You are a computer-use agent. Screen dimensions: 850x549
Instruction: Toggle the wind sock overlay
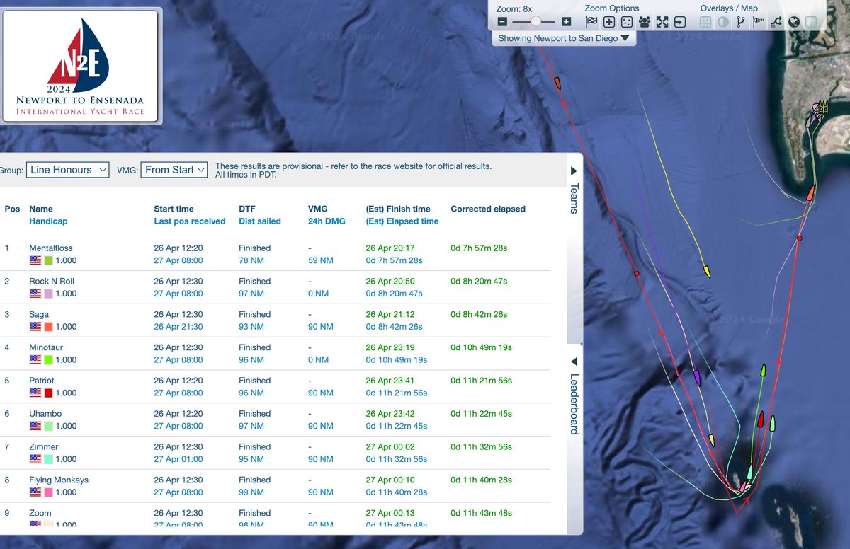pos(759,22)
